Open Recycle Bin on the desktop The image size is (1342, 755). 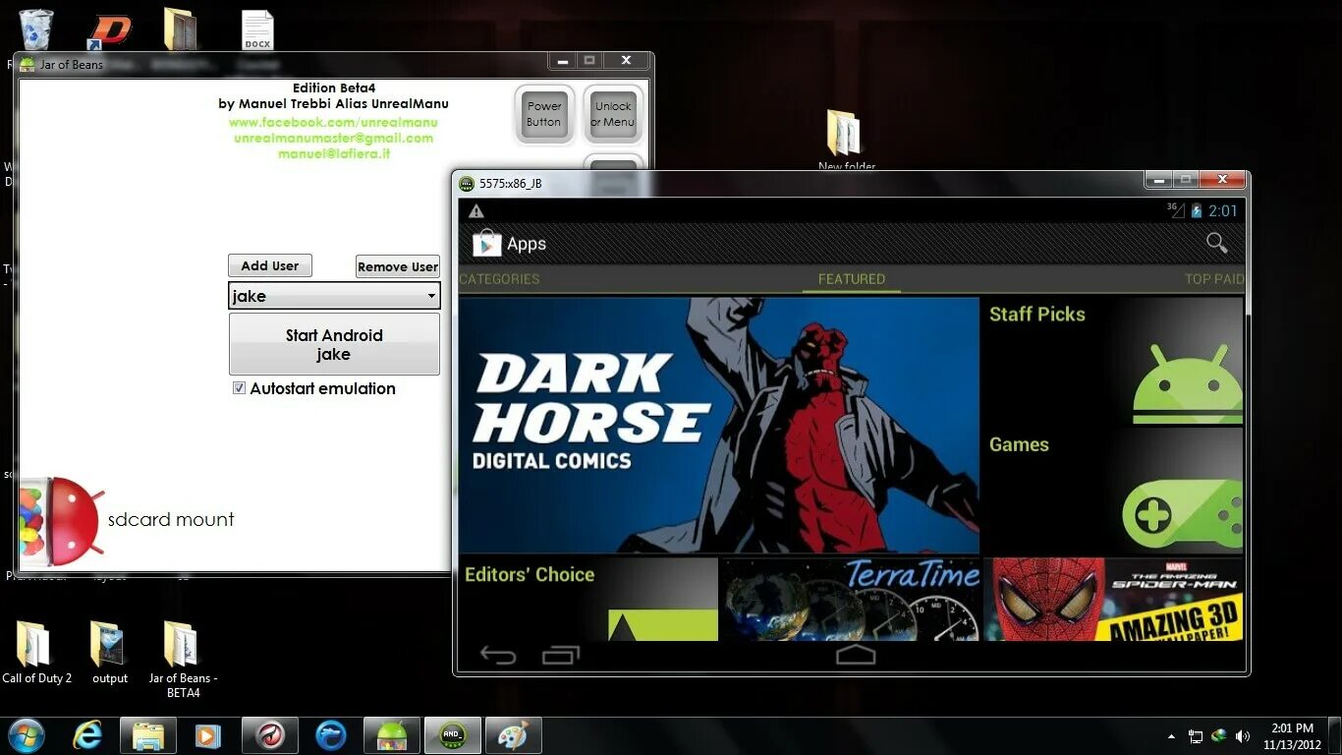tap(36, 29)
